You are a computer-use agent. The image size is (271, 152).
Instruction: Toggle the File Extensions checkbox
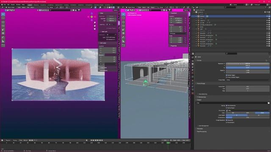point(227,106)
